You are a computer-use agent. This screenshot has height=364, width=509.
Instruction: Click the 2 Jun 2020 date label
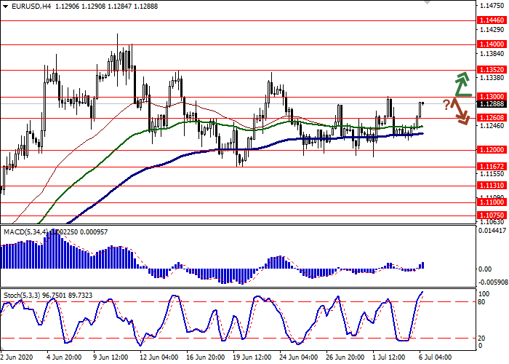pyautogui.click(x=19, y=357)
